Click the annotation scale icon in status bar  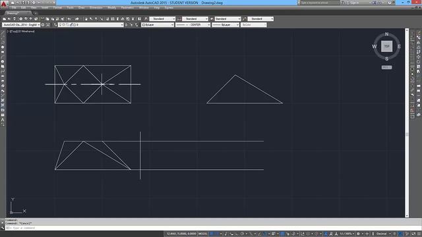(336, 234)
